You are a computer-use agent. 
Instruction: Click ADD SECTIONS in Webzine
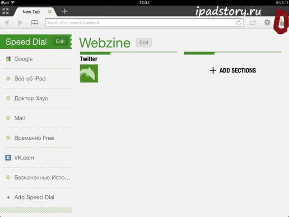(233, 71)
